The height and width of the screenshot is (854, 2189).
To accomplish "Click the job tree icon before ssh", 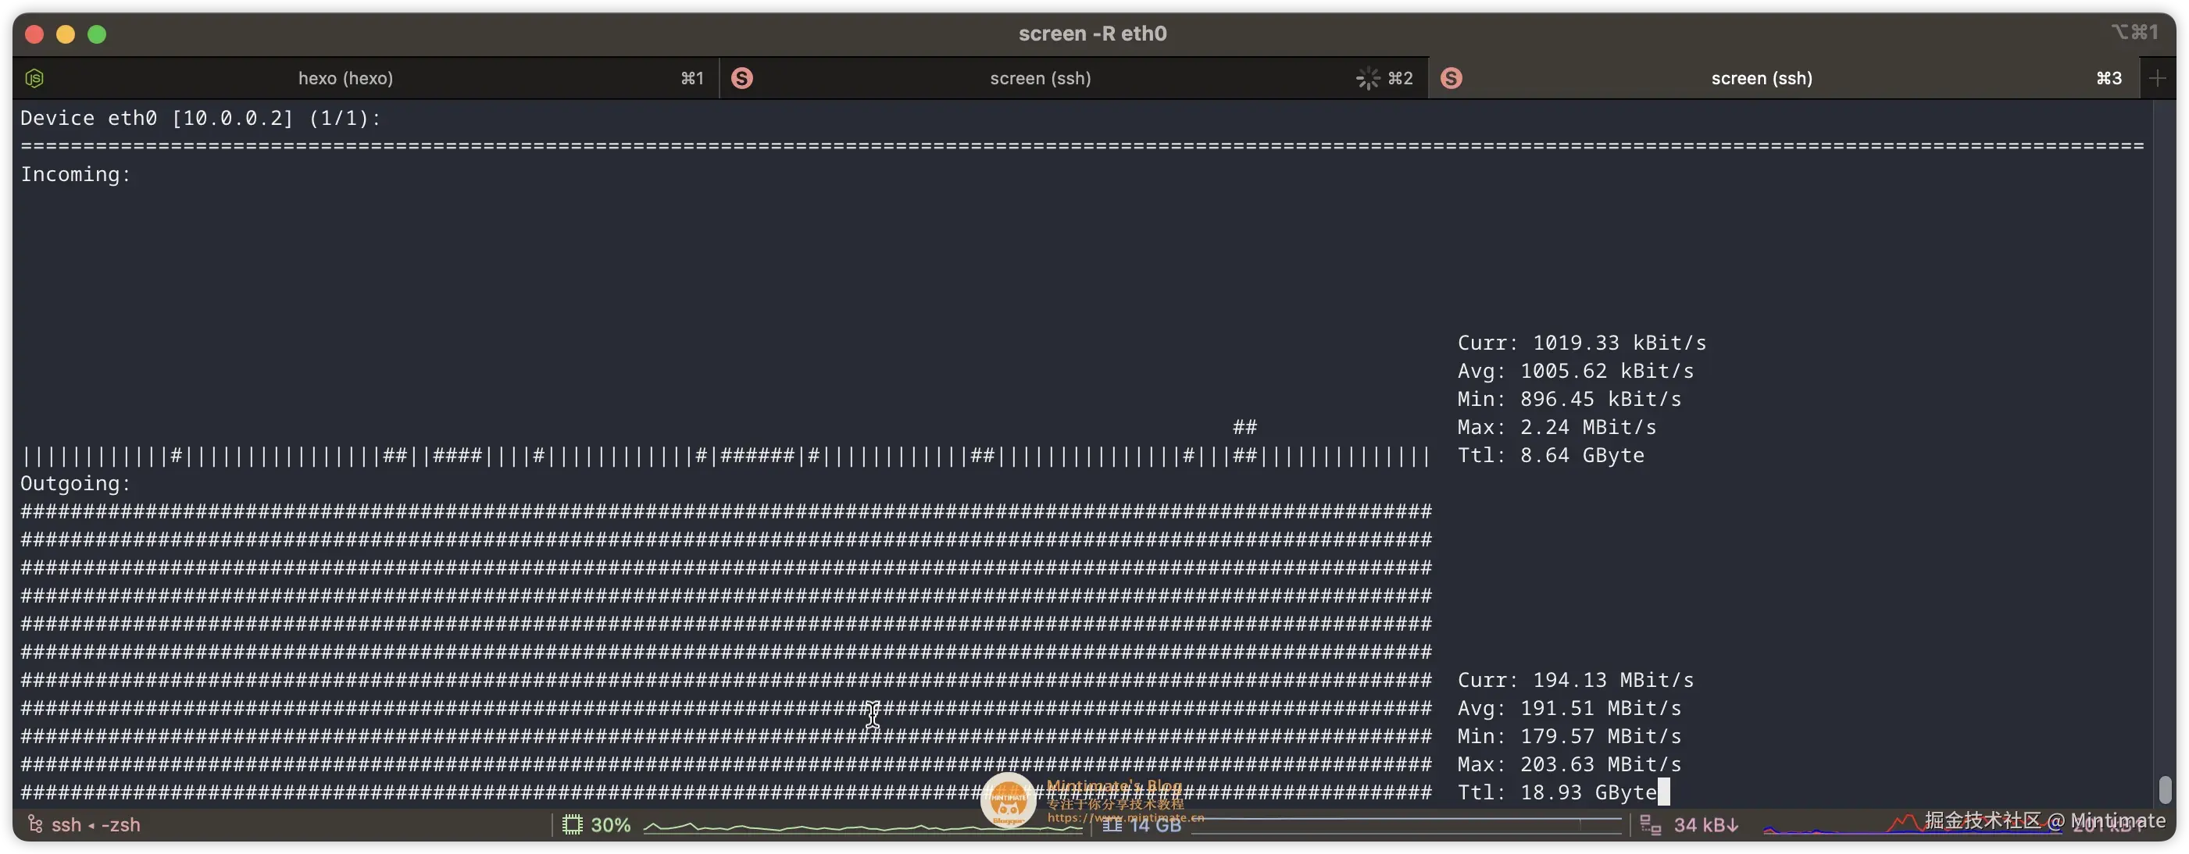I will [x=35, y=824].
